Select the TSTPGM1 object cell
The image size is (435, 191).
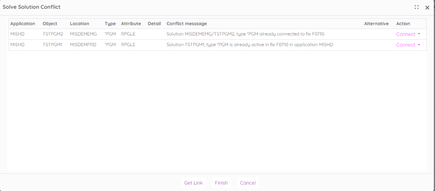click(53, 45)
